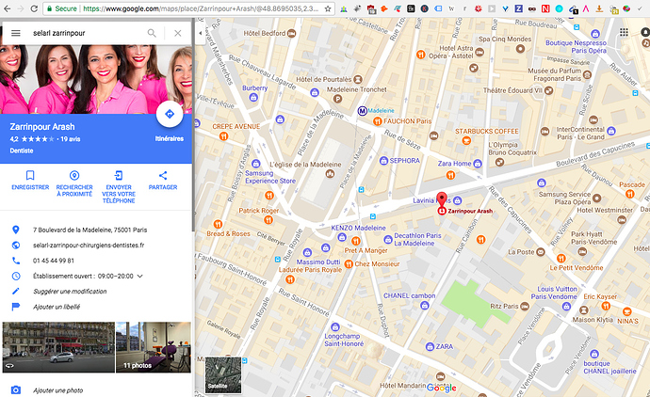Click the side panel scrollbar
Screen dimensions: 650x397
point(193,124)
